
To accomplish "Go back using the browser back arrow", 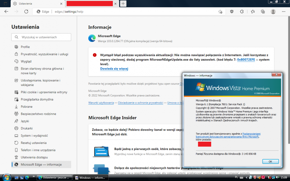I will (x=6, y=12).
